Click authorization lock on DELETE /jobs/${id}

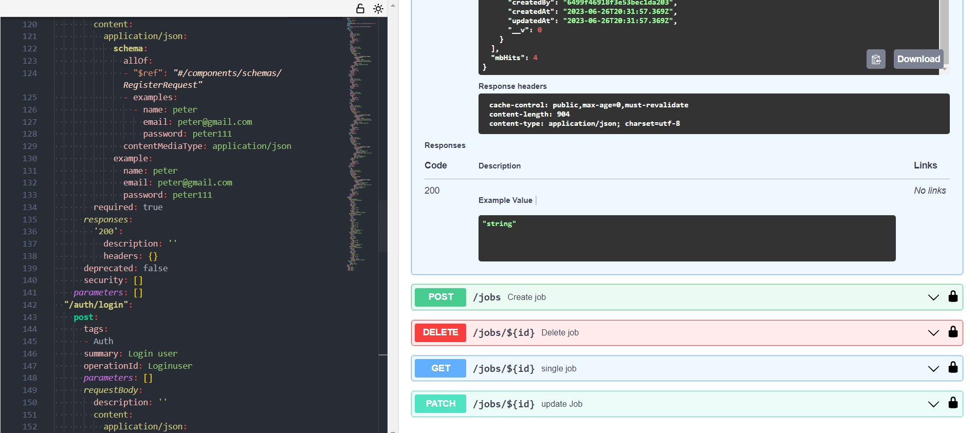(x=953, y=332)
